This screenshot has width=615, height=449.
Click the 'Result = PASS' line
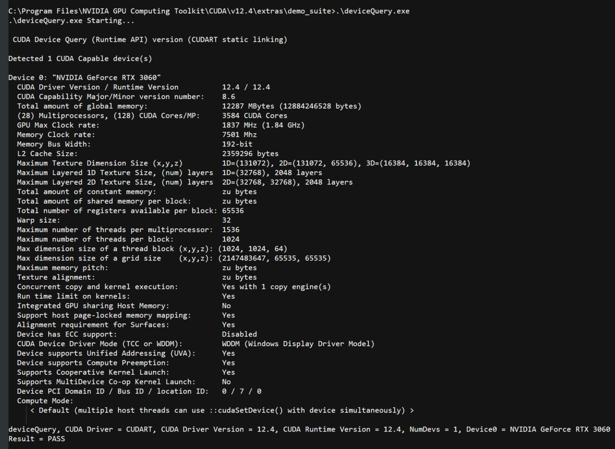[x=36, y=439]
